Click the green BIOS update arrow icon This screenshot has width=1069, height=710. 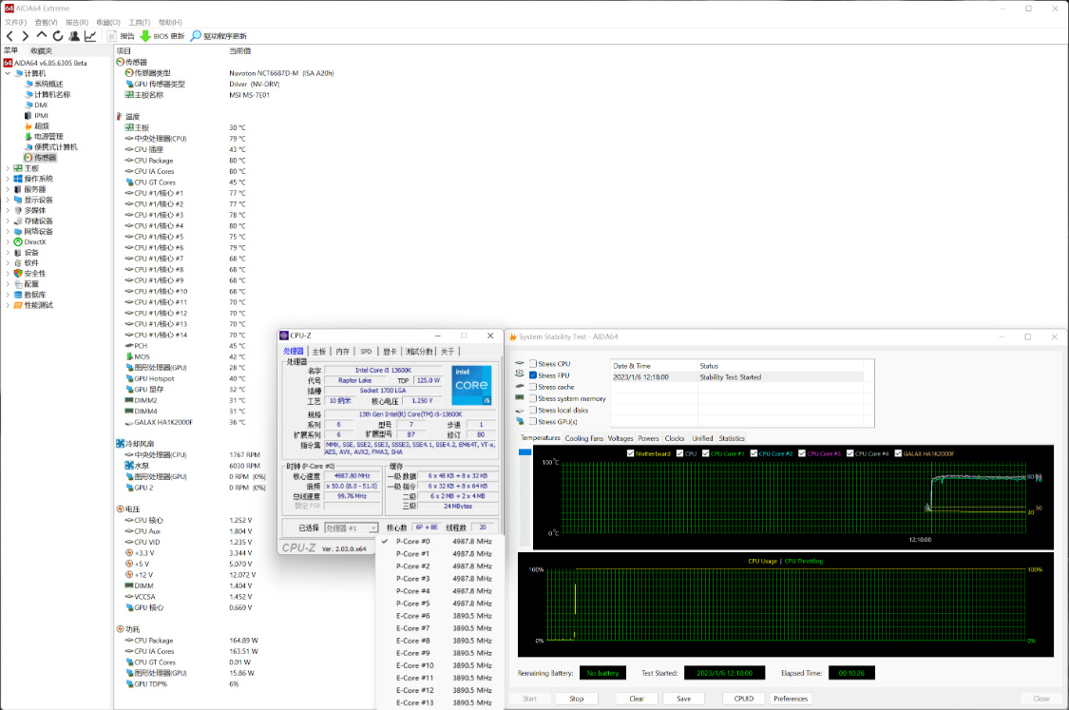click(145, 36)
